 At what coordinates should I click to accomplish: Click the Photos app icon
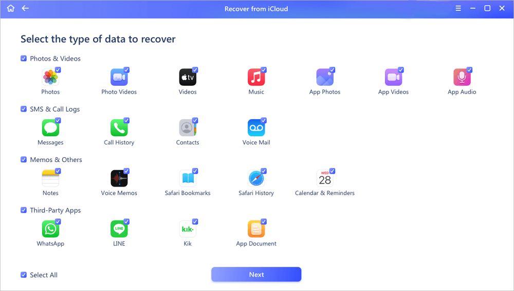tap(50, 78)
